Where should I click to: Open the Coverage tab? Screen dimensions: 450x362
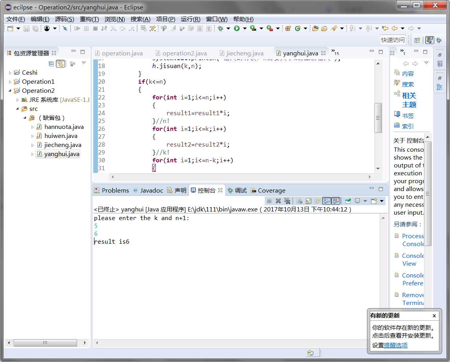[x=268, y=191]
